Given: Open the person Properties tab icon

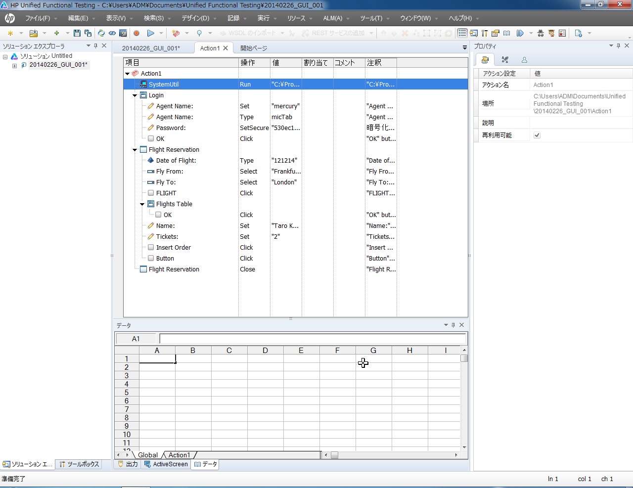Looking at the screenshot, I should [x=524, y=59].
